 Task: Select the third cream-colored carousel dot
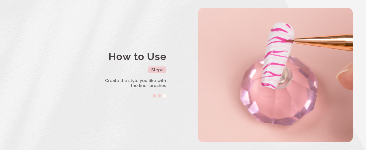[164, 96]
